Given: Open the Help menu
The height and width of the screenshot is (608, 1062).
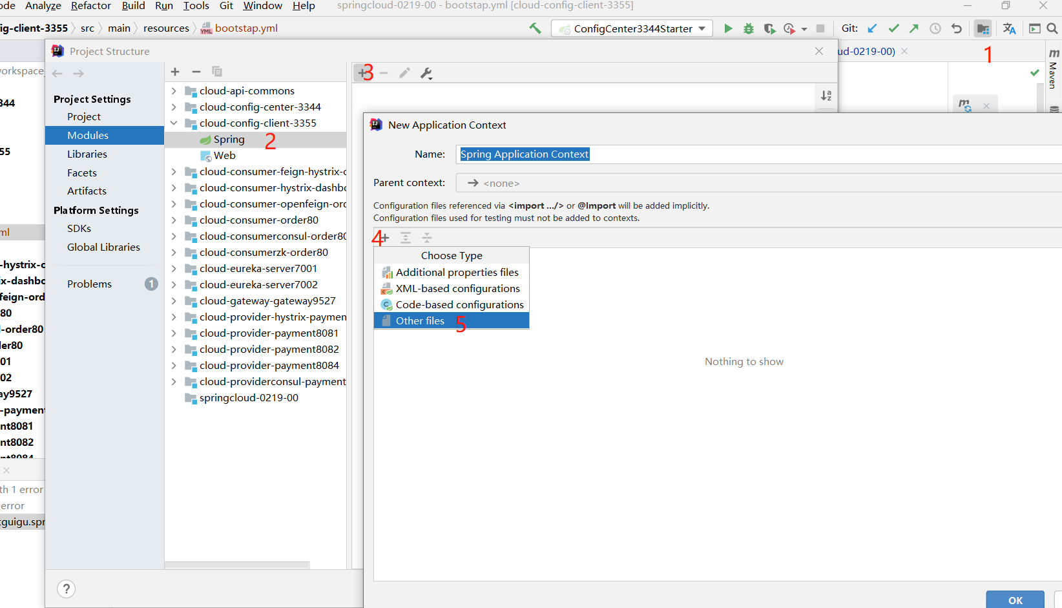Looking at the screenshot, I should point(304,6).
